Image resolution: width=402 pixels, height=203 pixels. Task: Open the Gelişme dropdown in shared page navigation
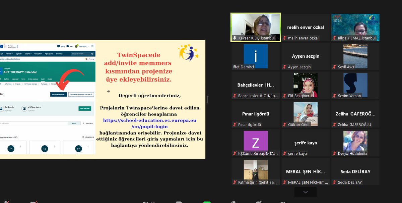click(x=28, y=54)
